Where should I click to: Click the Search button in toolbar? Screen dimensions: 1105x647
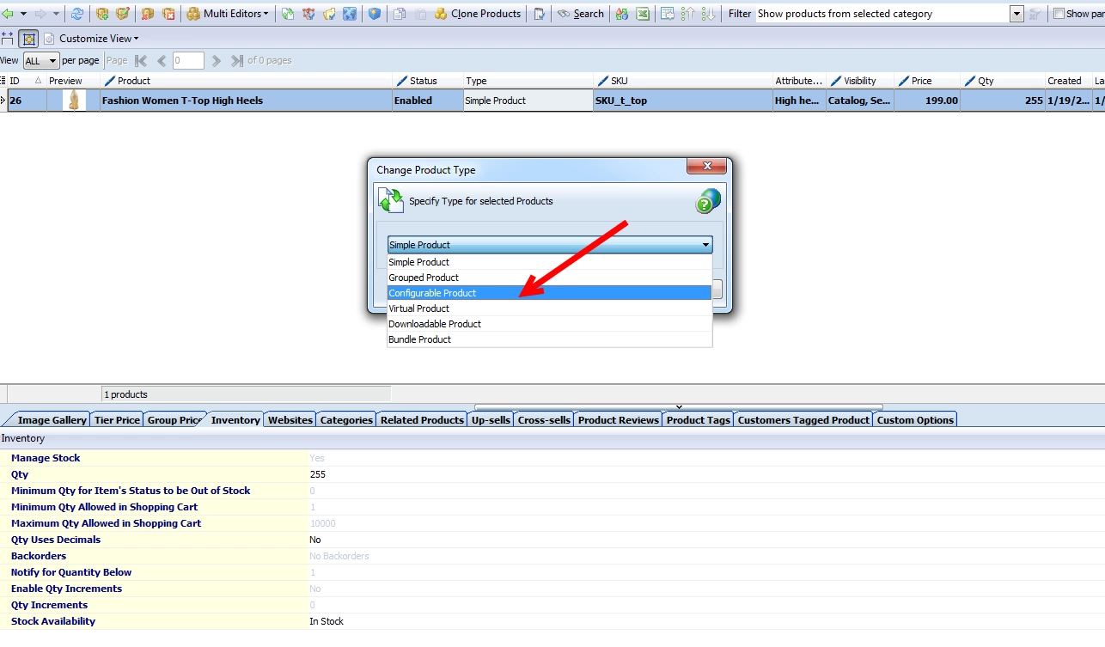[581, 14]
